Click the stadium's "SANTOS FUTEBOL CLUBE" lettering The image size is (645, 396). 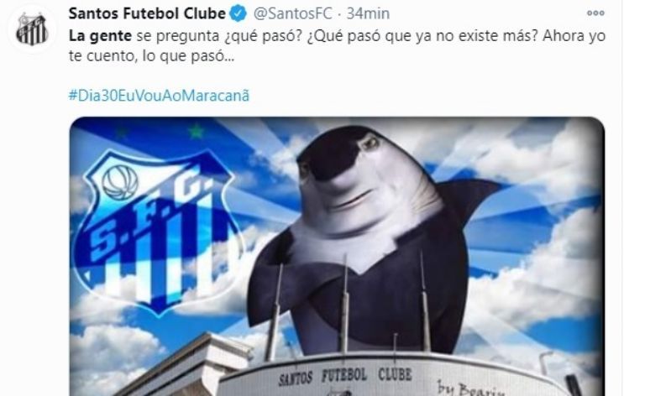click(x=344, y=376)
